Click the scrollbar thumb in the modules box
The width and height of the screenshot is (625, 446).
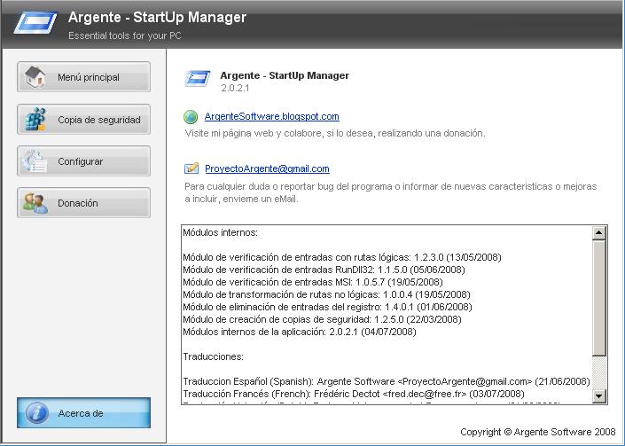pyautogui.click(x=598, y=298)
